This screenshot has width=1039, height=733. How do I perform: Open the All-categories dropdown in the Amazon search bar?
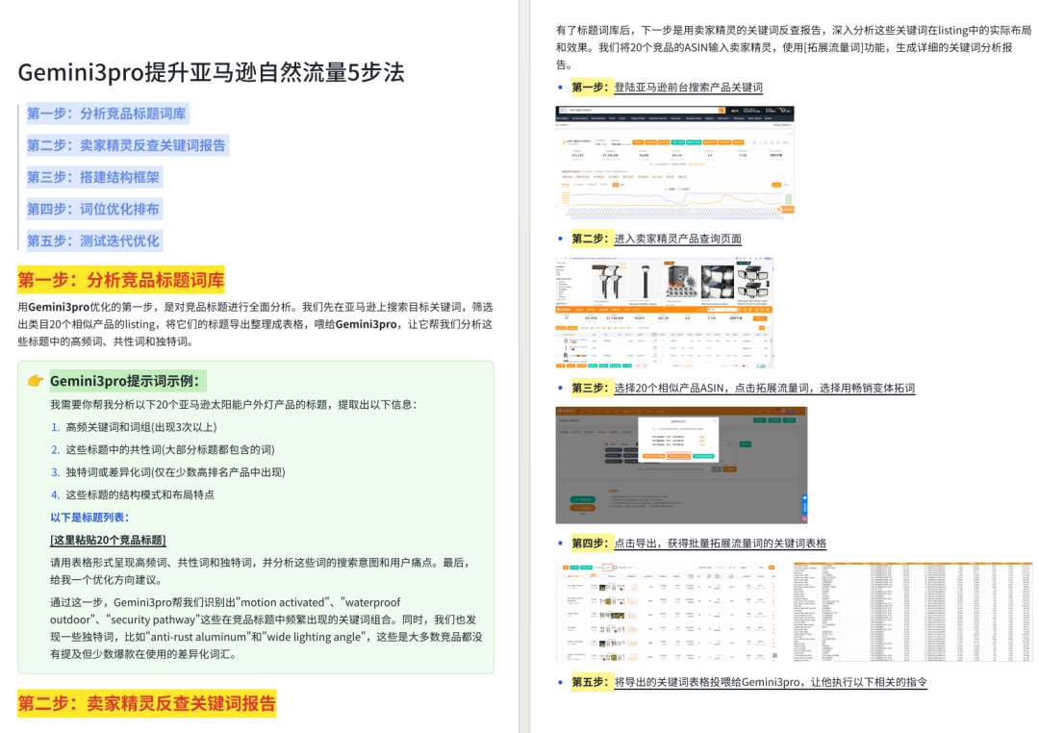pos(563,110)
